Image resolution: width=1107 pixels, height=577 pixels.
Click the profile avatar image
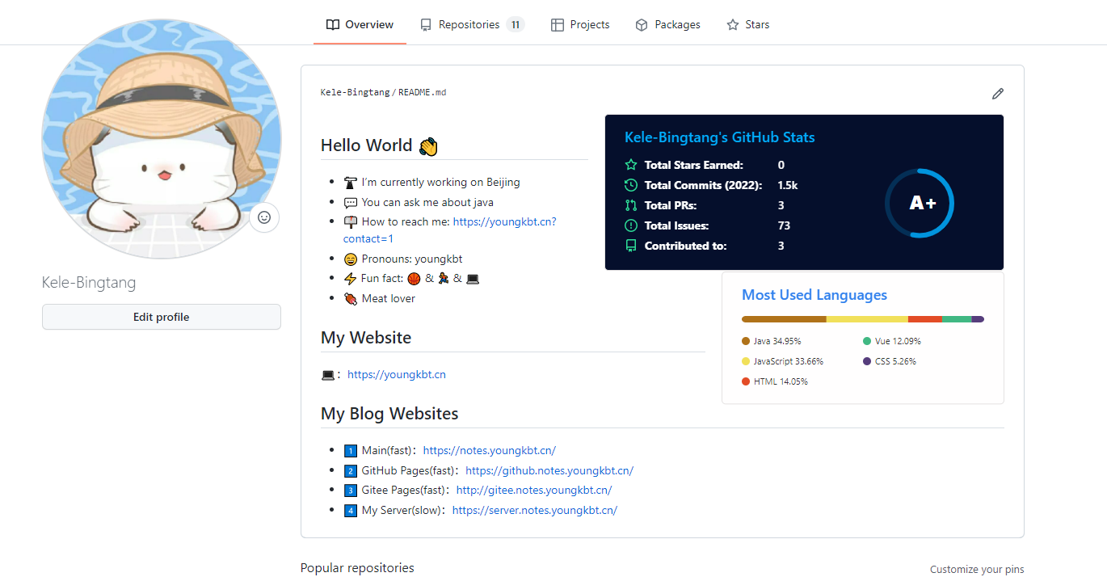pos(162,139)
